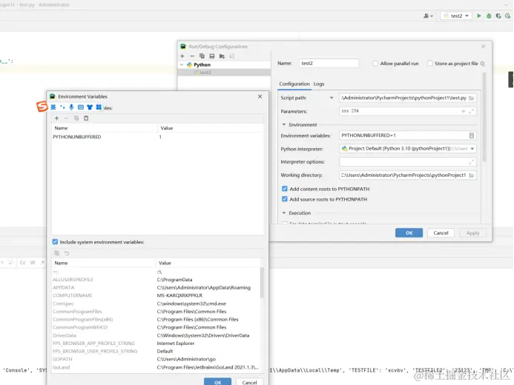
Task: Start debugging with the bug icon
Action: coord(489,16)
